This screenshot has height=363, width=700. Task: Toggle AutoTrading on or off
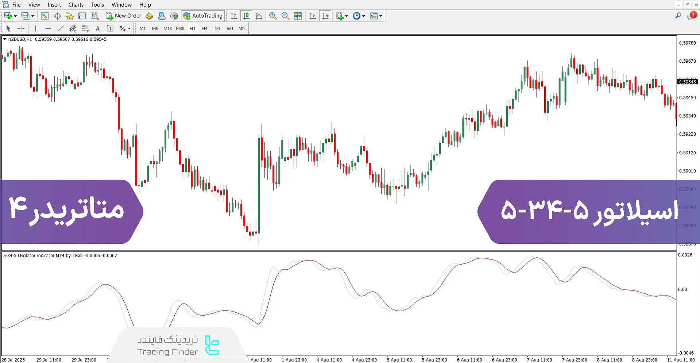coord(203,16)
